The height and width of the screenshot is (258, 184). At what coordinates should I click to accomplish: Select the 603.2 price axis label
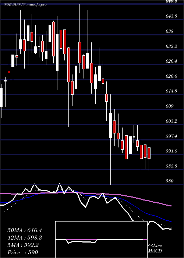171,121
